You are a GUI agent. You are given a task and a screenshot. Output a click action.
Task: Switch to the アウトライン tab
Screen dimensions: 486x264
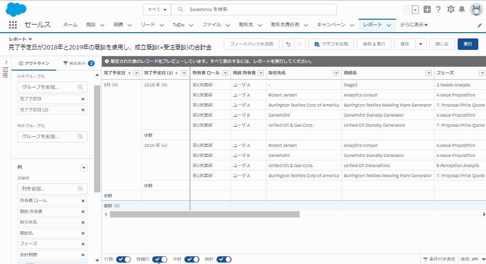[x=34, y=63]
